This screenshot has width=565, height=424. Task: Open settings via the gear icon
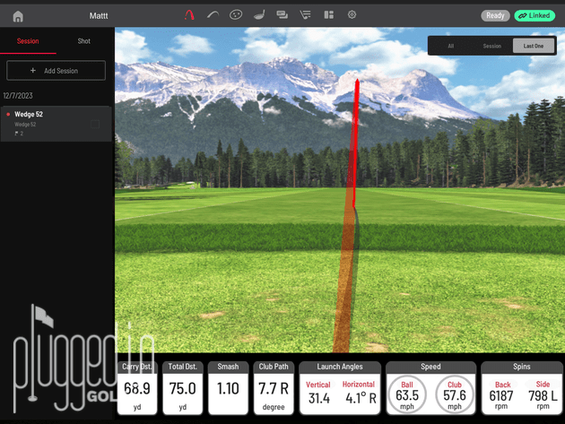(352, 15)
